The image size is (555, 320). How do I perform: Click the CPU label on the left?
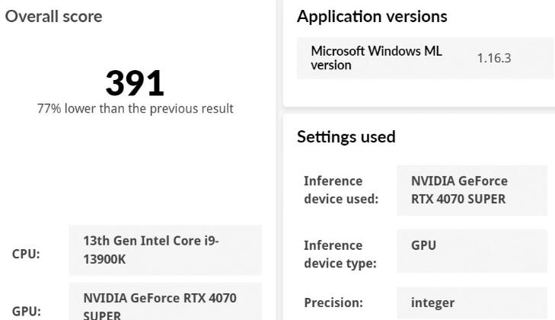pos(26,256)
